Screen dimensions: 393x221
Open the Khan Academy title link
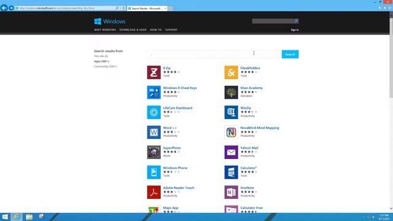pos(251,88)
